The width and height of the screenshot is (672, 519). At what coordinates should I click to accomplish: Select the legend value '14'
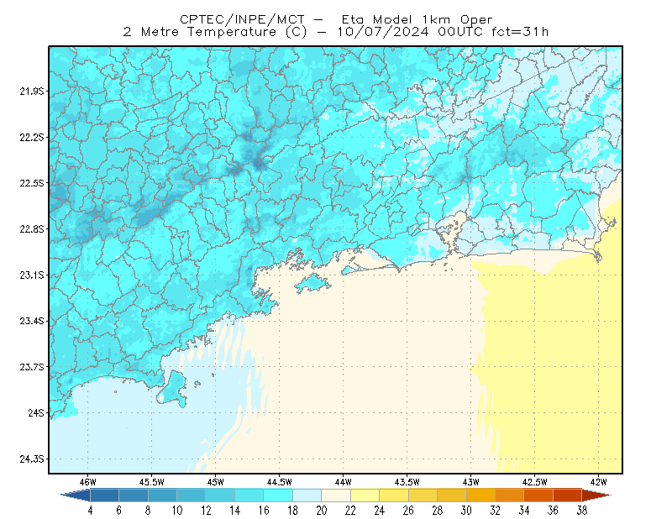tap(235, 511)
